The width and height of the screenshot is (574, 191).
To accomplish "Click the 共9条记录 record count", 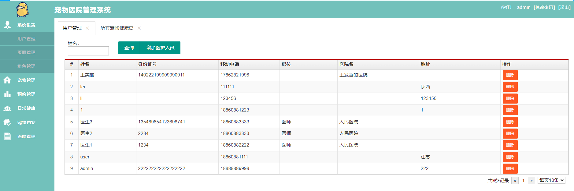I will pos(498,181).
